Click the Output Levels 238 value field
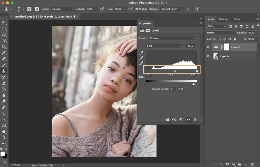 [181, 89]
